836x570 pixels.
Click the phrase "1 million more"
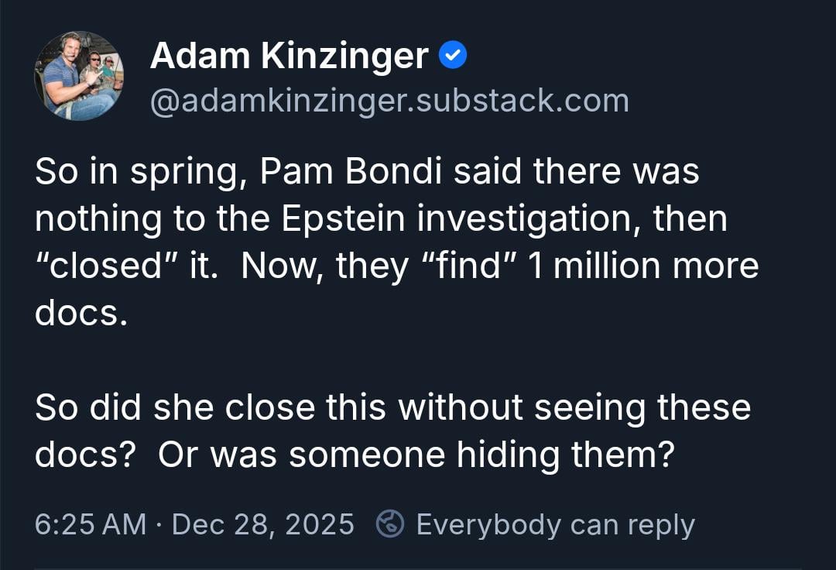pos(642,266)
